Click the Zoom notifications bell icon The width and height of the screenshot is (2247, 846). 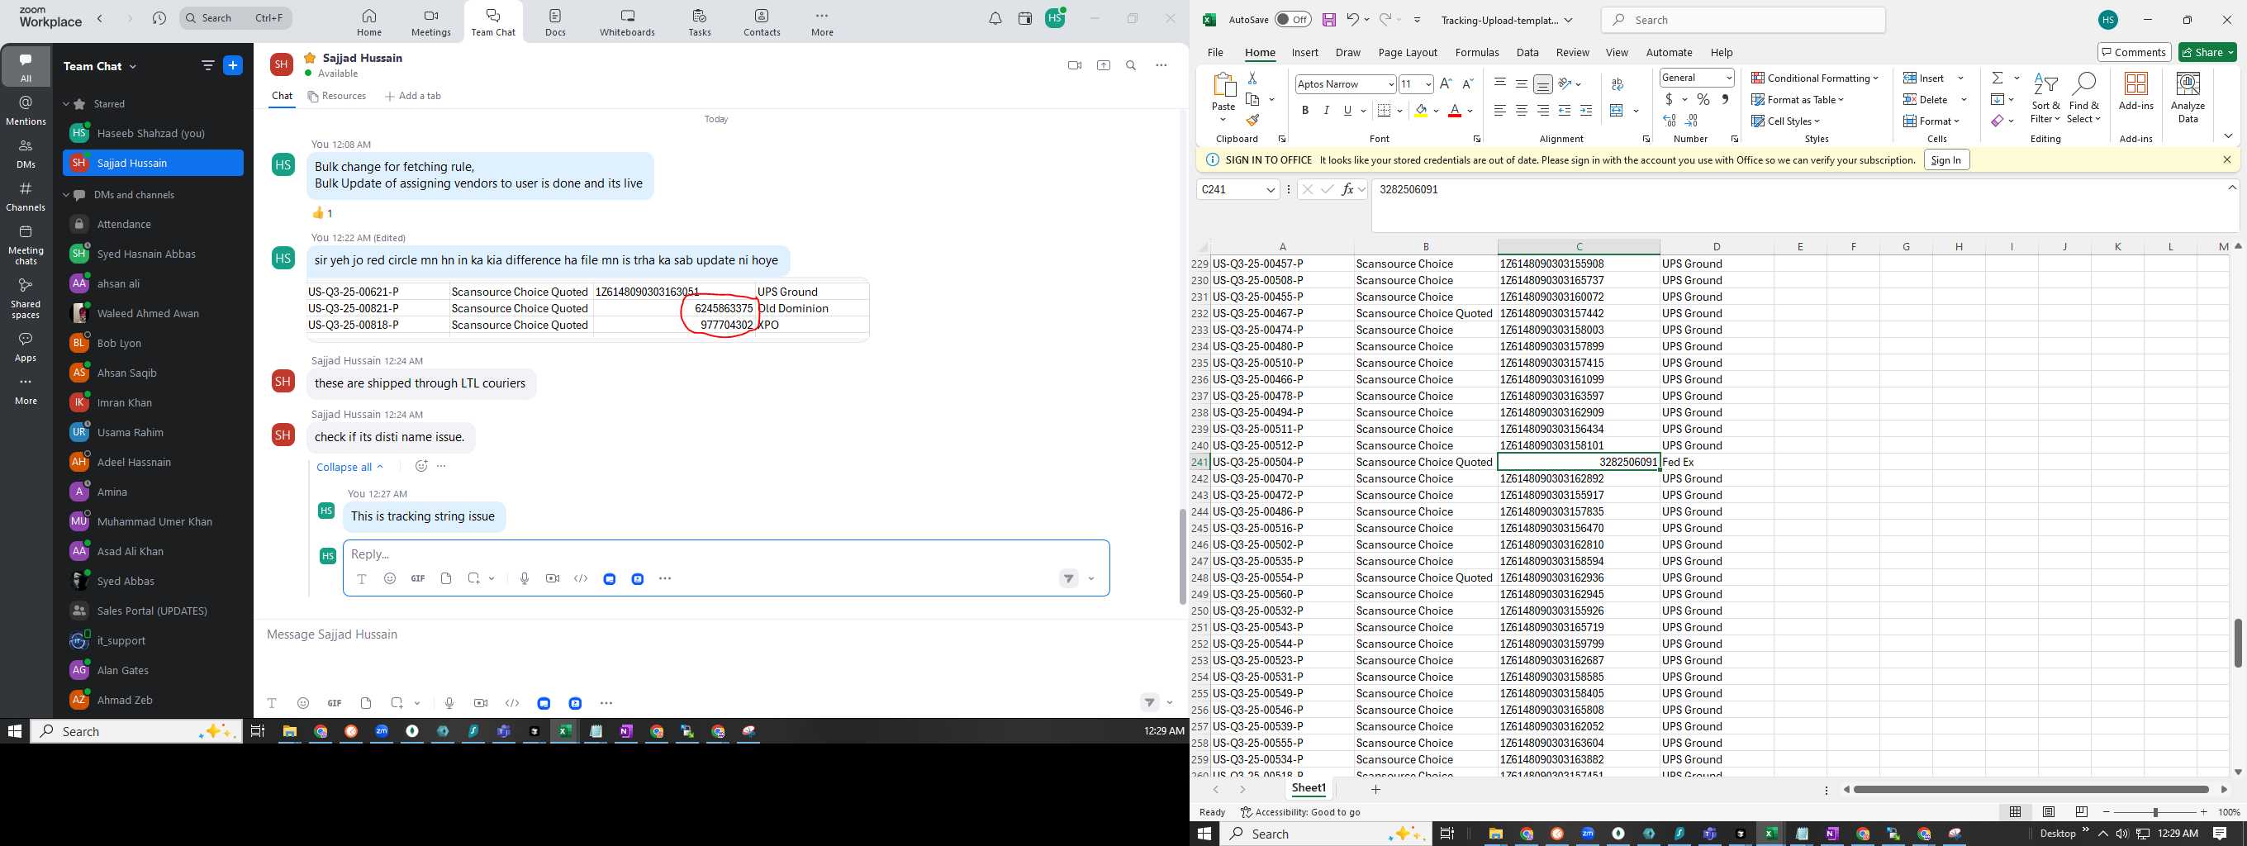coord(995,18)
